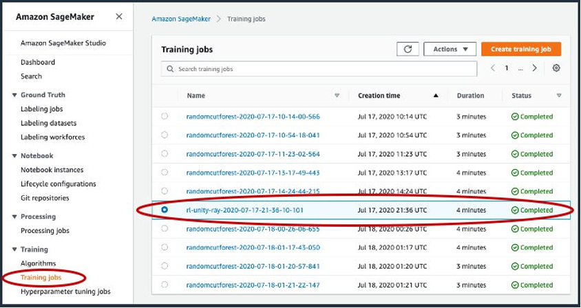Open job randomcutforest-2020-07-17-13-17-49-443
Image resolution: width=581 pixels, height=308 pixels.
click(x=253, y=173)
